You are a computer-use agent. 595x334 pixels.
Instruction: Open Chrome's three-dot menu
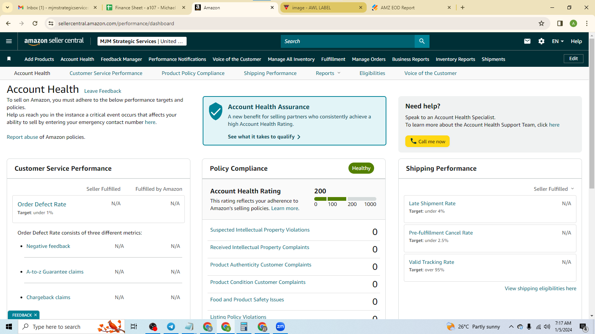pyautogui.click(x=587, y=23)
